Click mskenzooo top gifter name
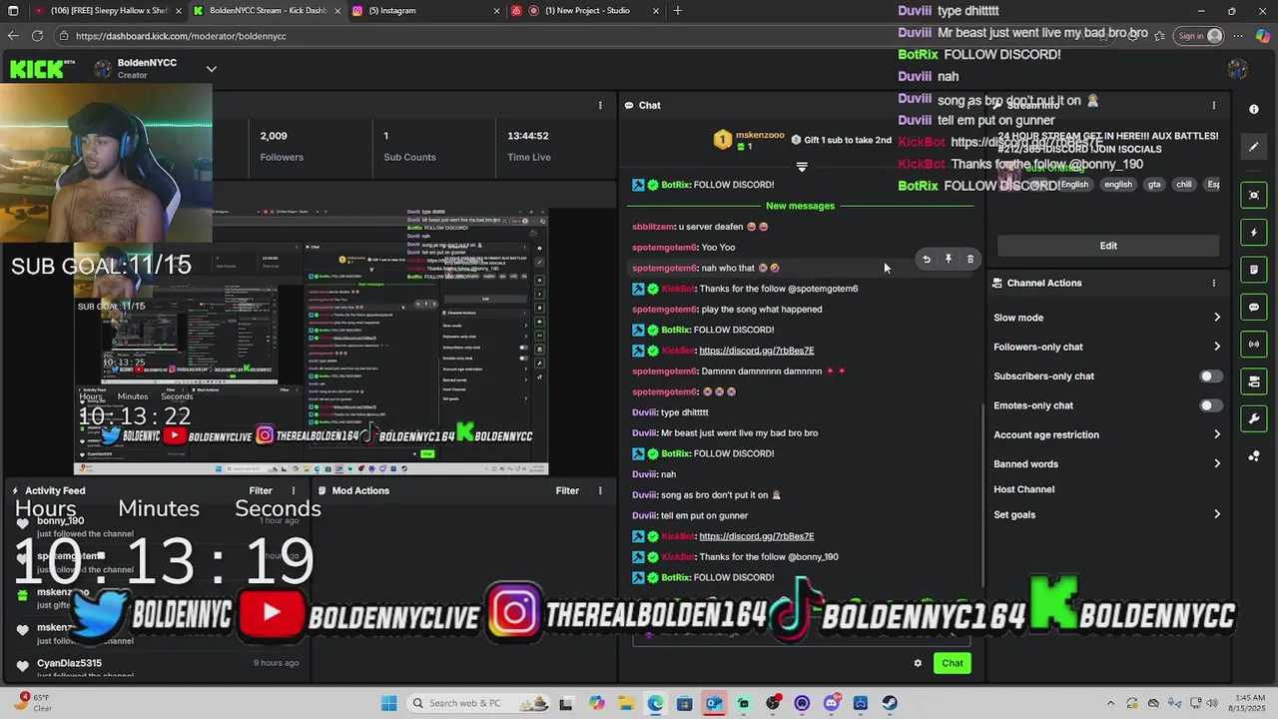Image resolution: width=1278 pixels, height=719 pixels. (x=760, y=135)
